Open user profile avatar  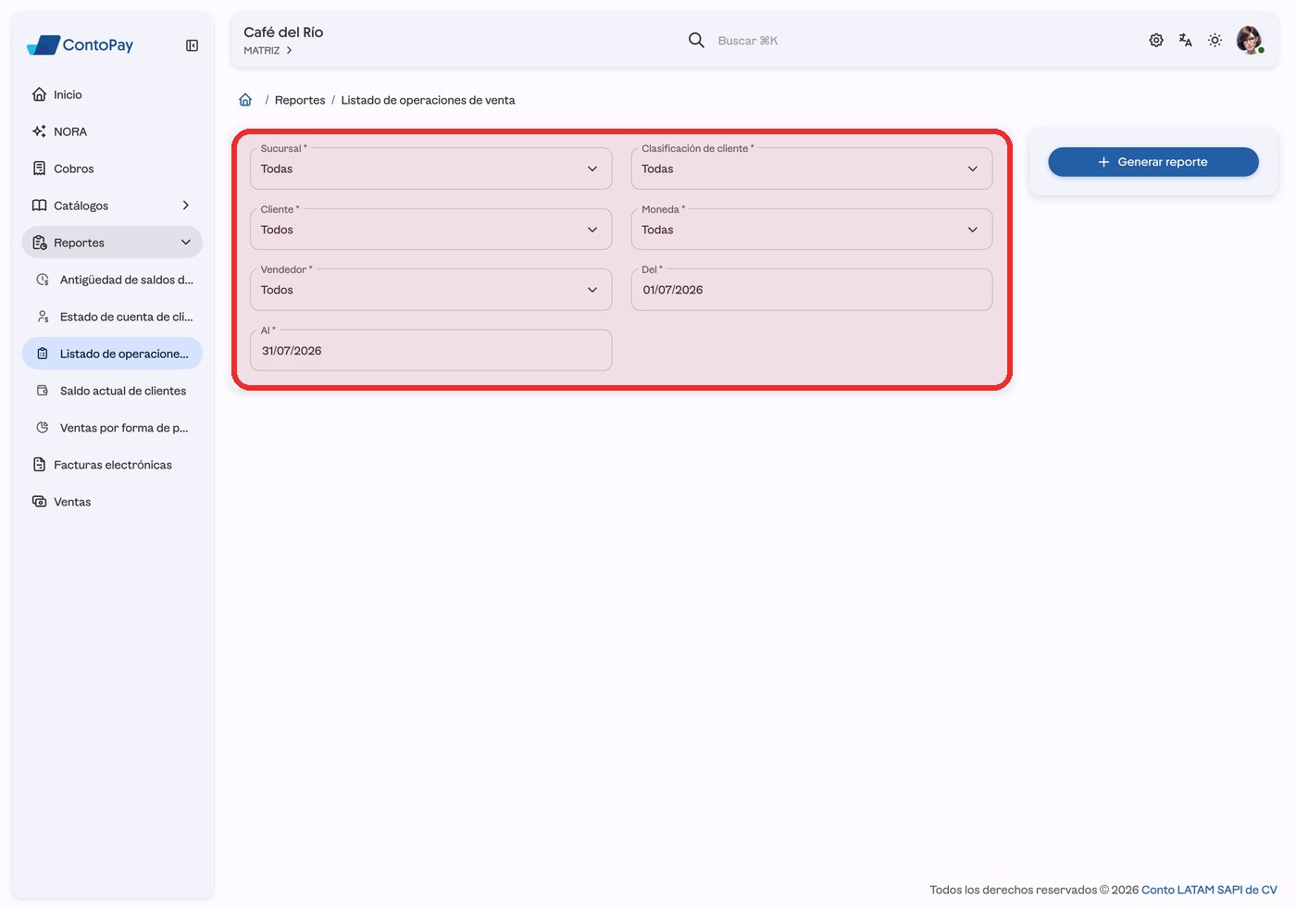[1250, 40]
